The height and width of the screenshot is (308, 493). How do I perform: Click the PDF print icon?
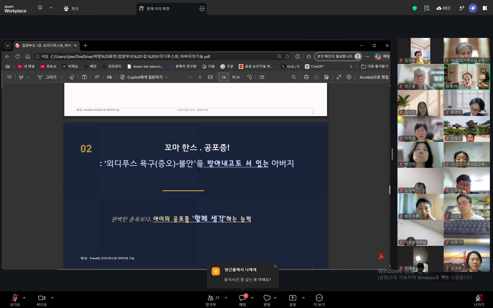click(306, 77)
